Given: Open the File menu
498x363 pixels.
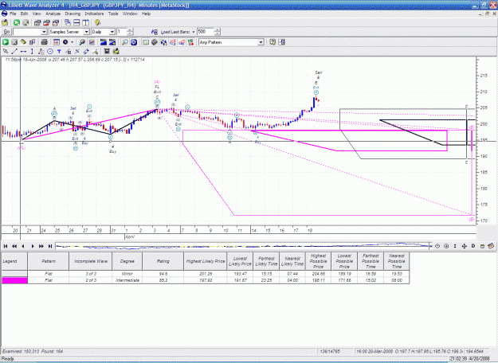Looking at the screenshot, I should point(13,14).
